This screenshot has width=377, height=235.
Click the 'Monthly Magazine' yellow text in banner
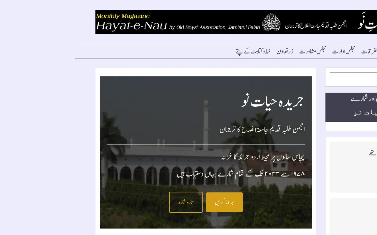pyautogui.click(x=123, y=16)
